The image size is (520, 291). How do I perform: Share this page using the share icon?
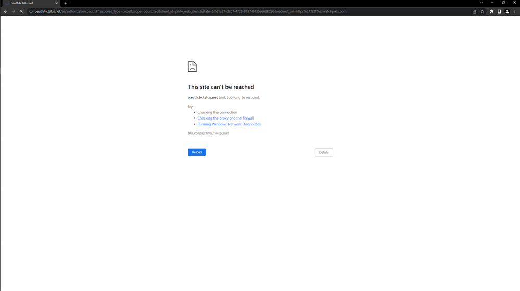click(x=474, y=11)
